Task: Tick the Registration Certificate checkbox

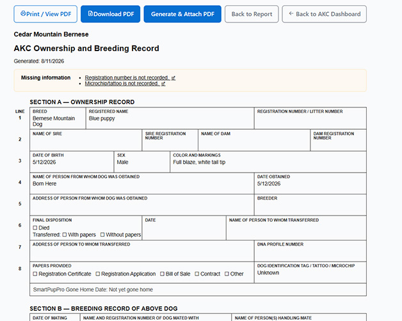Action: 35,274
